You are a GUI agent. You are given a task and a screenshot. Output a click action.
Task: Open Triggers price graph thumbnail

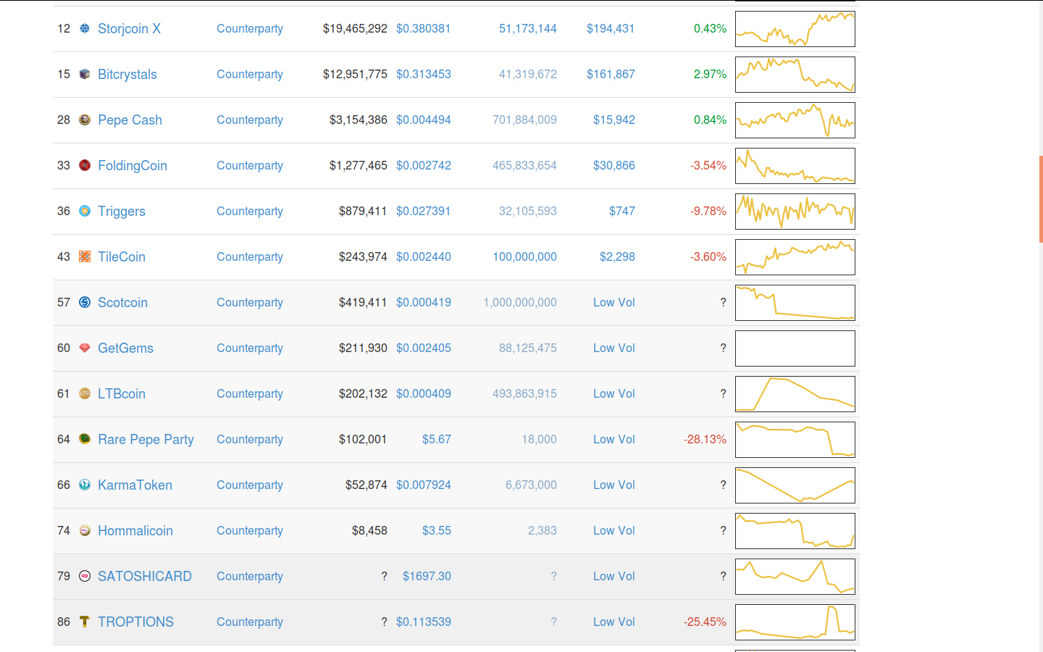pyautogui.click(x=795, y=212)
